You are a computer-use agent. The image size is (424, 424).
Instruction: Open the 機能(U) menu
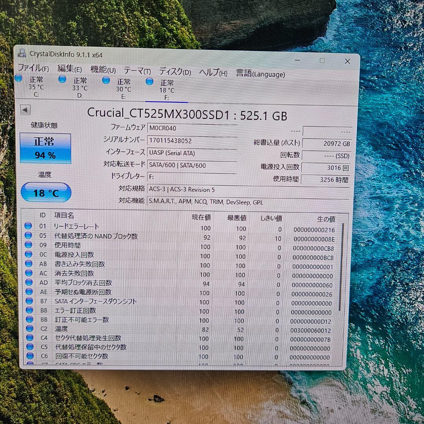click(103, 70)
